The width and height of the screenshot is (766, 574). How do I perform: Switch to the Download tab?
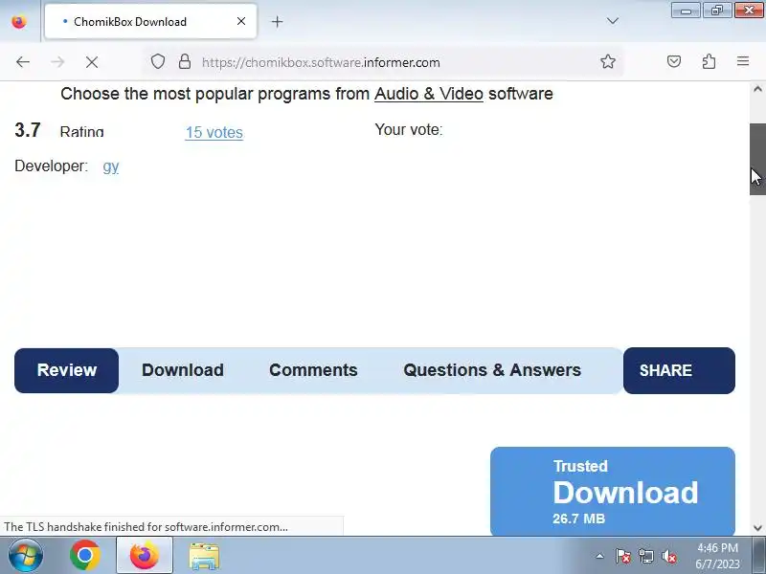tap(183, 370)
